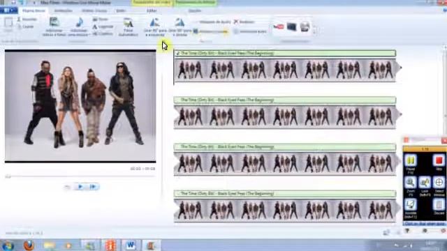Click the Colar paste icon
This screenshot has height=251, width=447.
click(8, 24)
